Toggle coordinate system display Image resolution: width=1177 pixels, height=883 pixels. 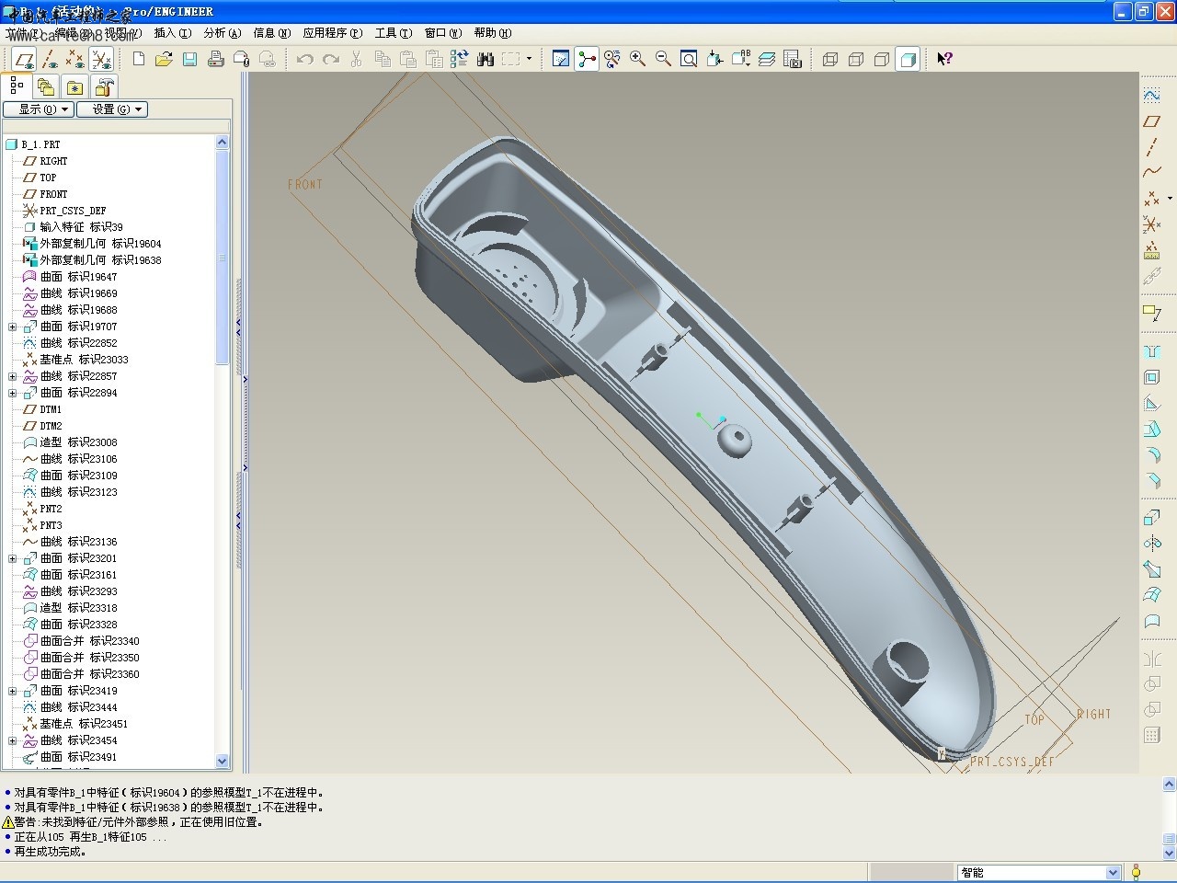coord(101,60)
